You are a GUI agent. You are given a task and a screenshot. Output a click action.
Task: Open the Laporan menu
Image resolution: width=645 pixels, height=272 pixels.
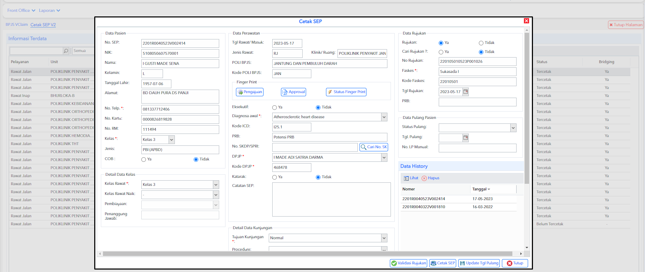coord(49,10)
